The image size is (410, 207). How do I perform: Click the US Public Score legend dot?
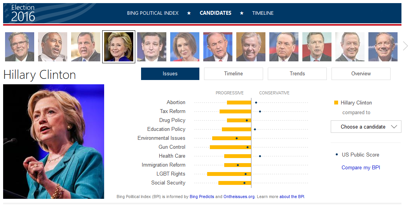(337, 155)
